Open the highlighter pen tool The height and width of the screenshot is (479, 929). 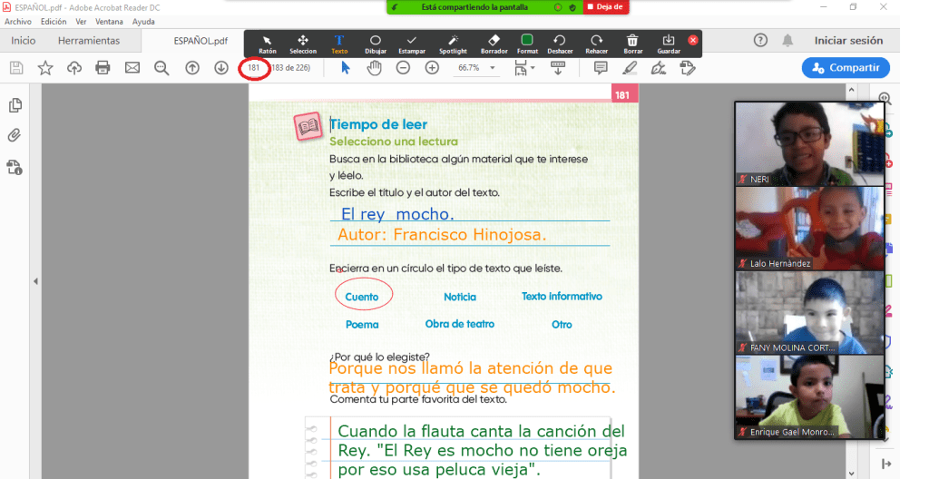pos(630,68)
